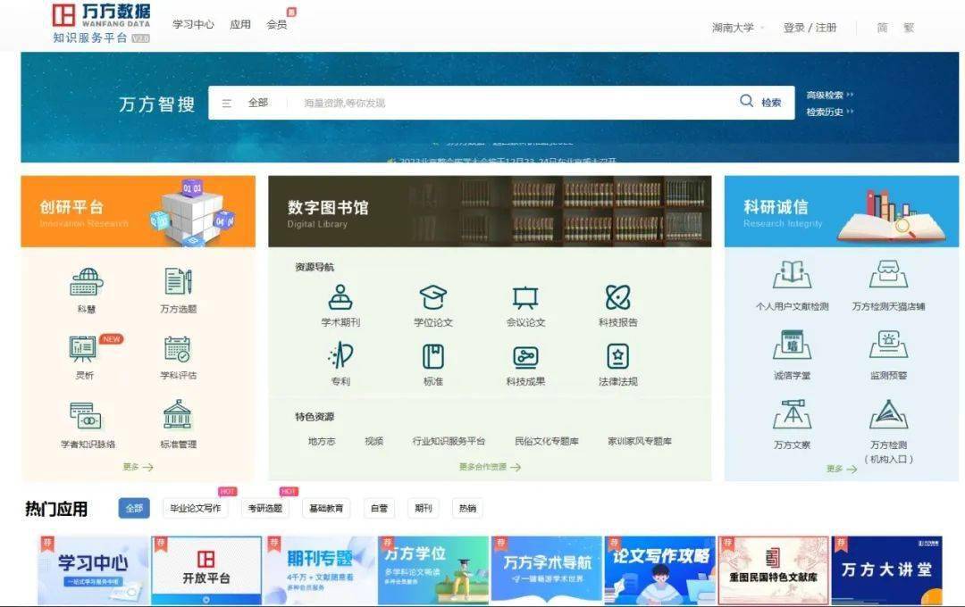Image resolution: width=965 pixels, height=607 pixels.
Task: Open the 期刊专题 app card
Action: point(319,570)
